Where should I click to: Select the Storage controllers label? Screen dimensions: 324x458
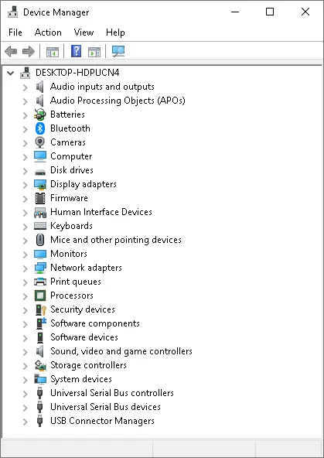88,365
